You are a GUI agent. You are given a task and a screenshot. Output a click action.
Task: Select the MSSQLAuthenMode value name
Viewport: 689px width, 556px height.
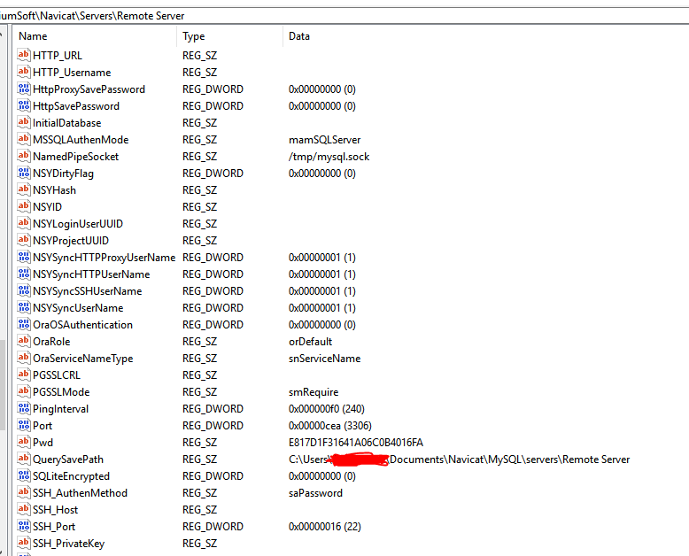[x=81, y=140]
